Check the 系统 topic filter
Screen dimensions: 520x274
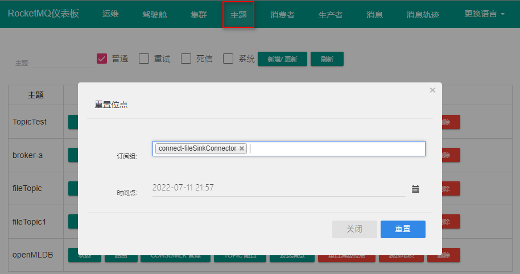[x=228, y=59]
